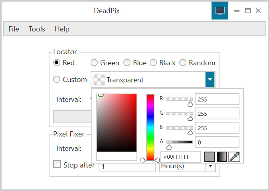Viewport: 269px width, 191px height.
Task: Click the red saturation color square
Action: click(x=117, y=123)
